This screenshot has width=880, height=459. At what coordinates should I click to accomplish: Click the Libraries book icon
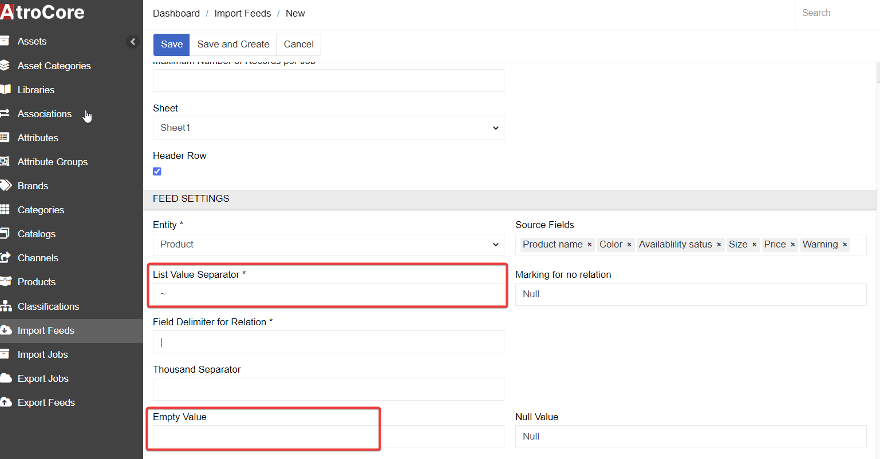pyautogui.click(x=5, y=90)
